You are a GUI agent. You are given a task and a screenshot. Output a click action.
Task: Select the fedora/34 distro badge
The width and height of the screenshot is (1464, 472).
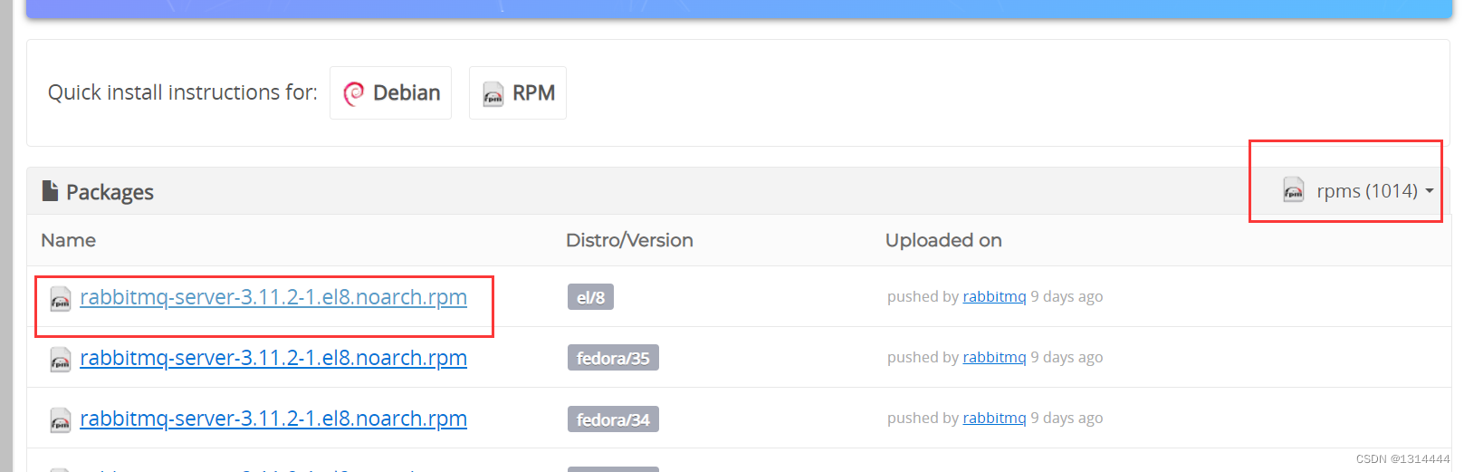613,419
